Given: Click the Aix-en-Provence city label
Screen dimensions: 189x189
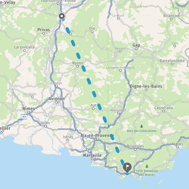Looking at the screenshot, I should (x=97, y=135).
